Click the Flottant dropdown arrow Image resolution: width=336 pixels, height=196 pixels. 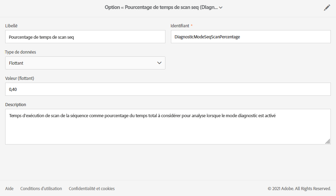pyautogui.click(x=159, y=63)
